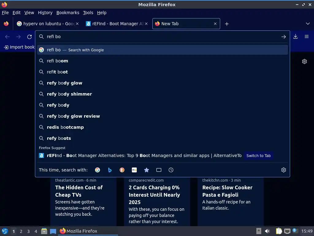Click the Firefox View icon beside the tabs
The width and height of the screenshot is (314, 236).
(6, 24)
